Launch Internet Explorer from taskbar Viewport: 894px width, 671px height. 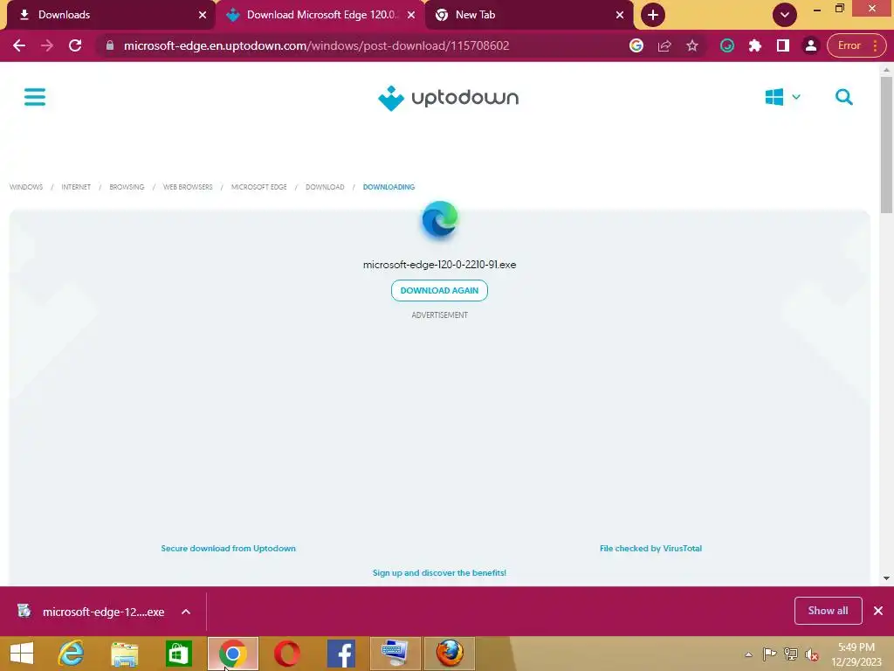[x=71, y=654]
